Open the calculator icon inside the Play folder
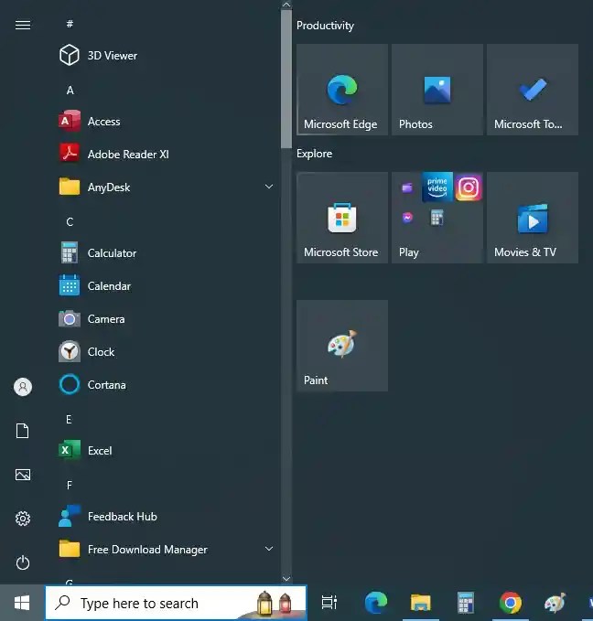 tap(437, 218)
